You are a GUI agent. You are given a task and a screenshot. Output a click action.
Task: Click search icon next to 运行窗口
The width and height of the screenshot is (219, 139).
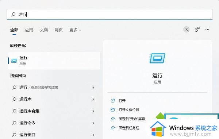14,135
